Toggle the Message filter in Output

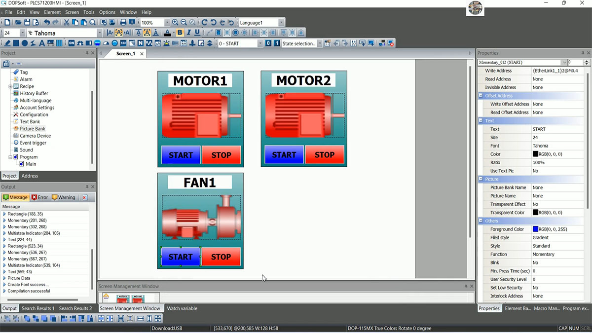tap(15, 197)
